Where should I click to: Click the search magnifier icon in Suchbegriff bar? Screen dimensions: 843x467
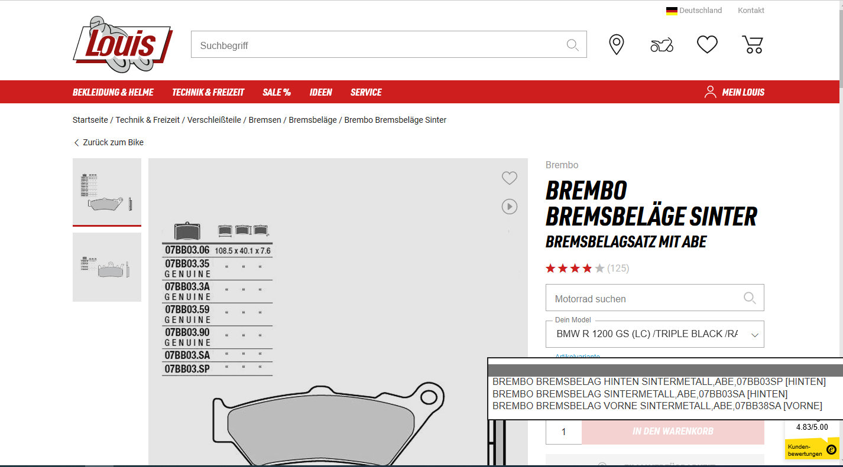tap(572, 45)
